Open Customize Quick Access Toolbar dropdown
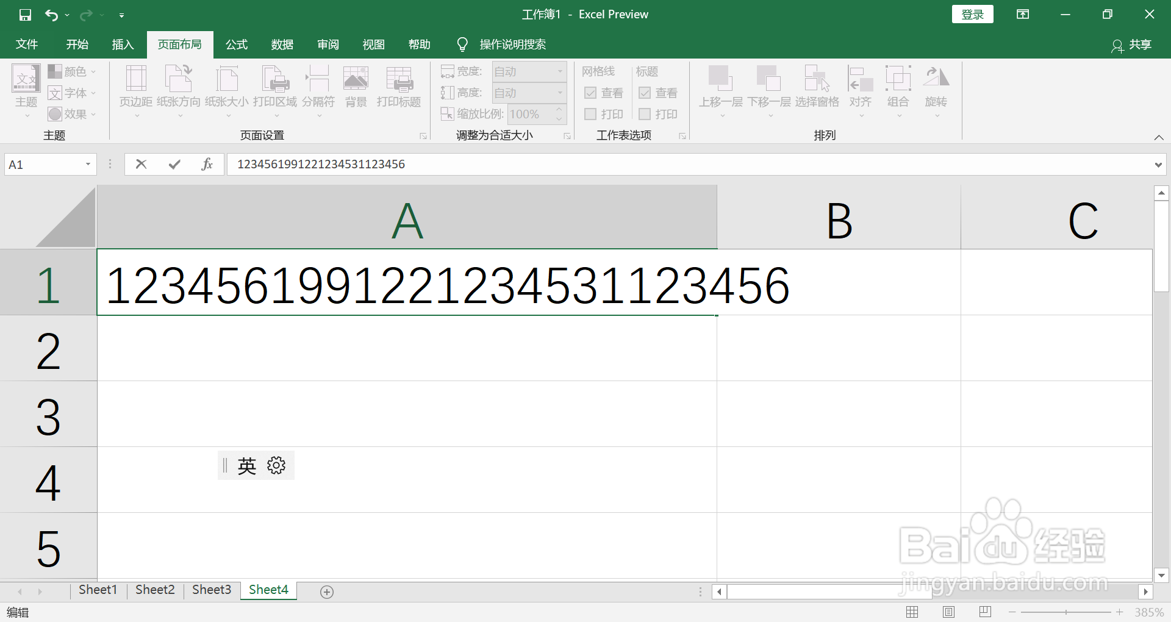The width and height of the screenshot is (1171, 622). click(121, 15)
